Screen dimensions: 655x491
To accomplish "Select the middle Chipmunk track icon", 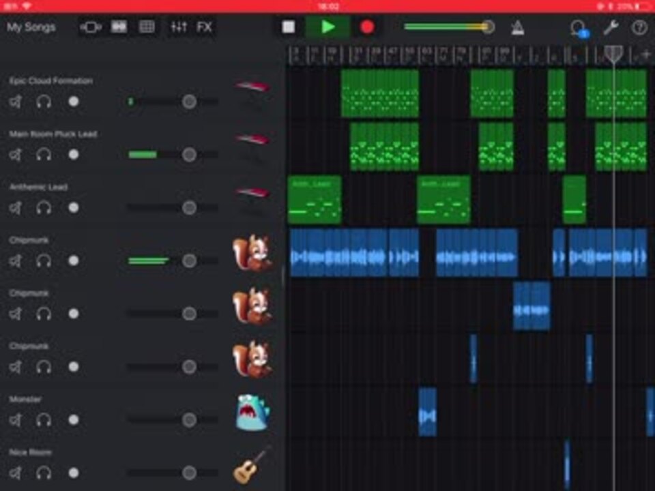I will [252, 306].
